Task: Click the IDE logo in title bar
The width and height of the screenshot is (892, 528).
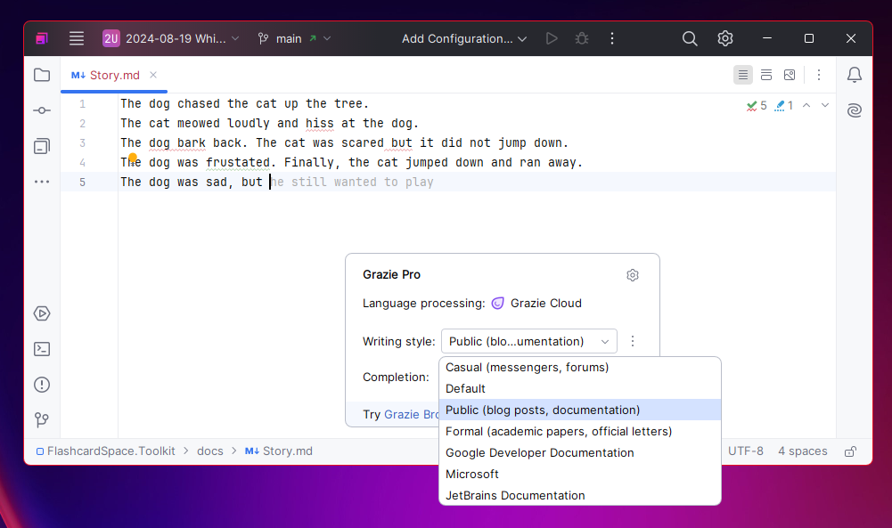Action: tap(42, 38)
